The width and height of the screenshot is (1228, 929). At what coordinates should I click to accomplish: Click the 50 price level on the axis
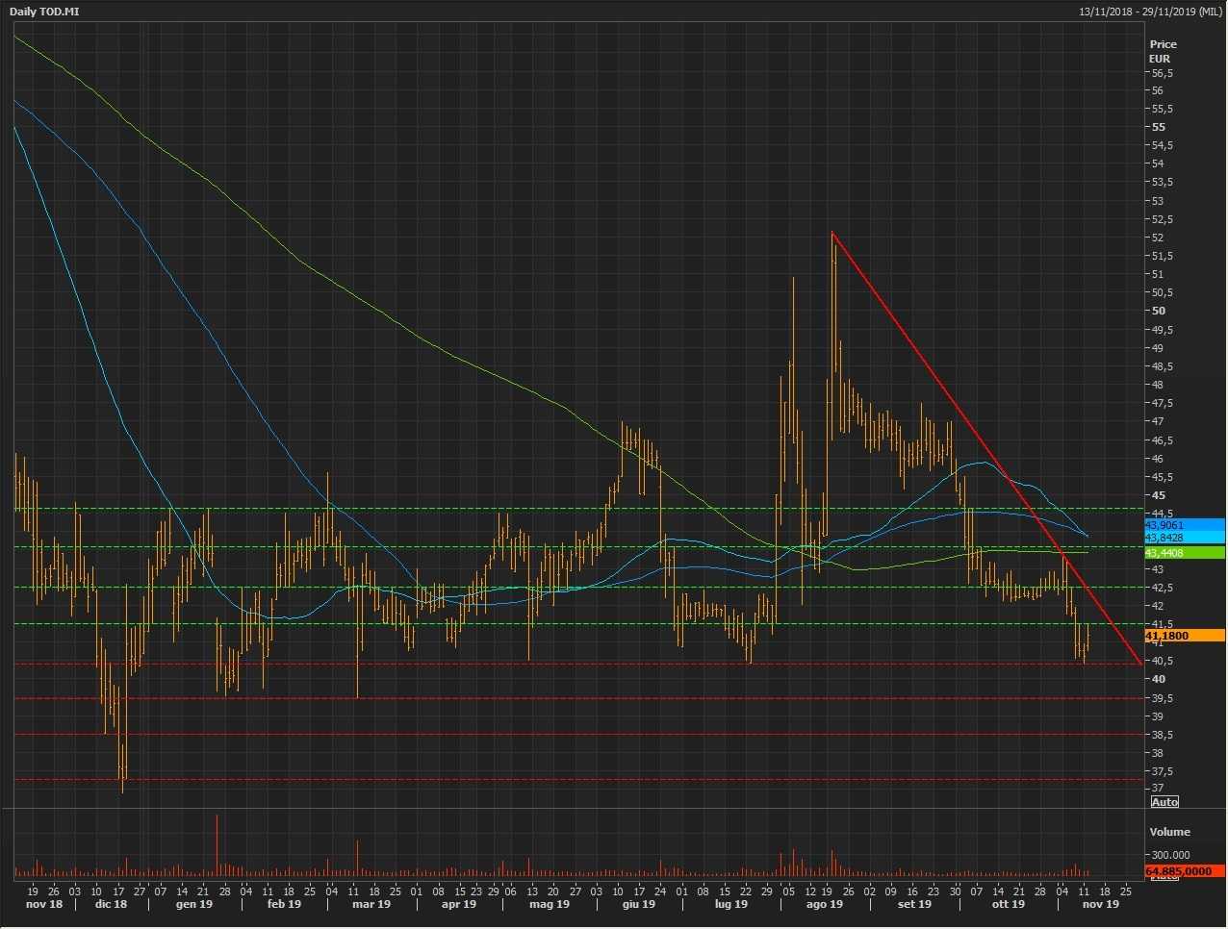(1158, 311)
